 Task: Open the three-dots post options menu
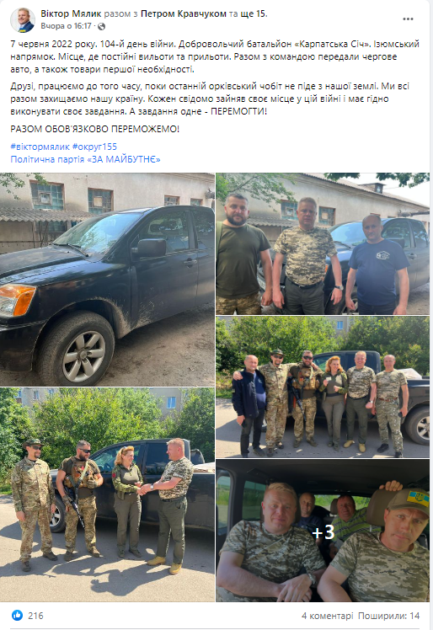408,19
